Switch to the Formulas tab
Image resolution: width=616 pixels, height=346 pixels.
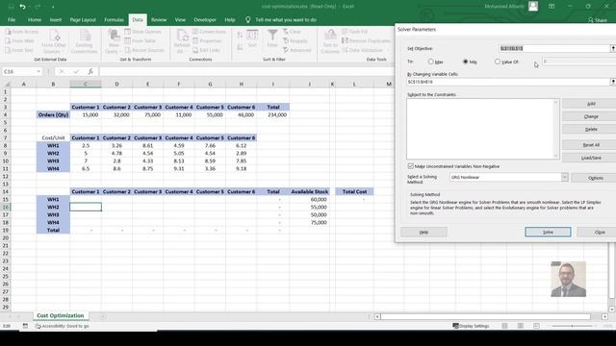tap(114, 19)
